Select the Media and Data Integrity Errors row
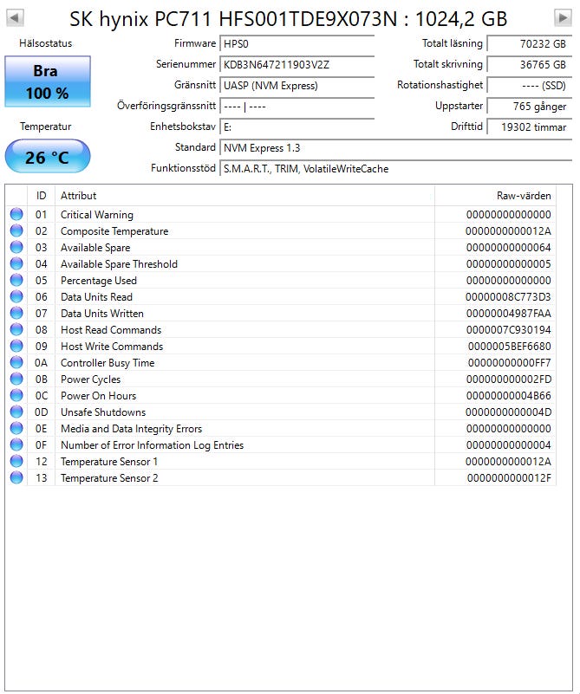Image resolution: width=580 pixels, height=694 pixels. [x=281, y=428]
